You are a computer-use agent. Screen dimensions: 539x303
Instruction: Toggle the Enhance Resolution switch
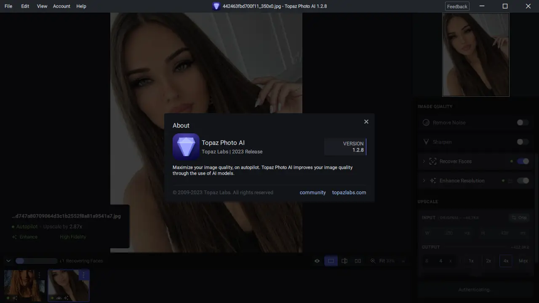(x=523, y=181)
